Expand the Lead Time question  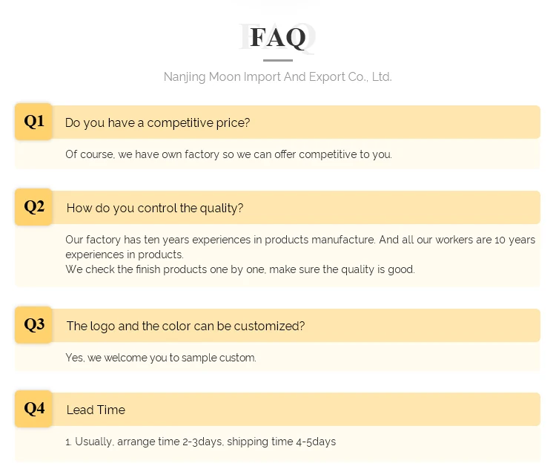point(96,410)
